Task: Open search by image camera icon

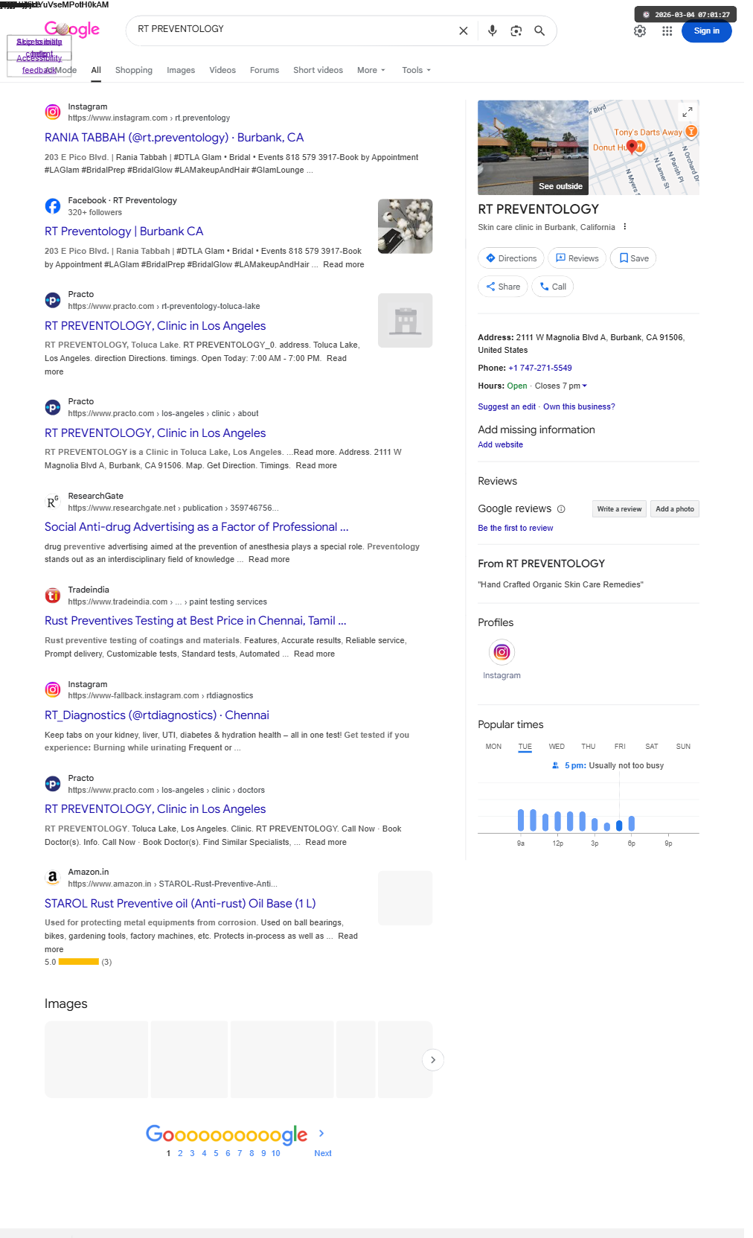Action: [516, 31]
